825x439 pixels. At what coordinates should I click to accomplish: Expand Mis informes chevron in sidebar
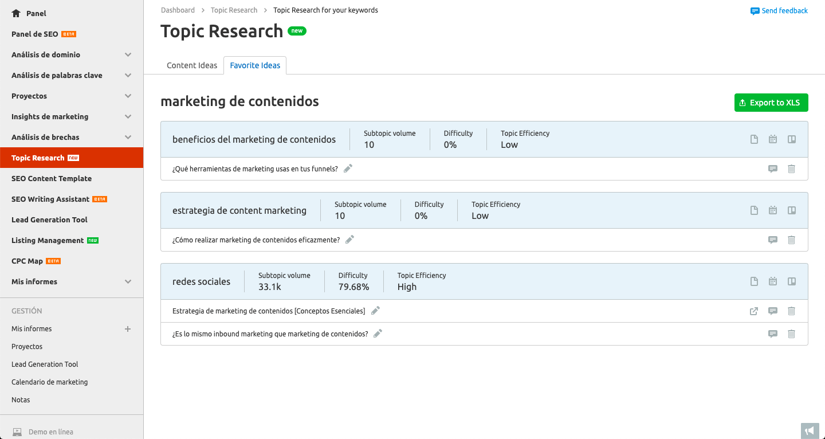128,282
